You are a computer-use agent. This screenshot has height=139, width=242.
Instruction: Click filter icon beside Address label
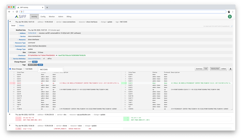click(x=19, y=33)
